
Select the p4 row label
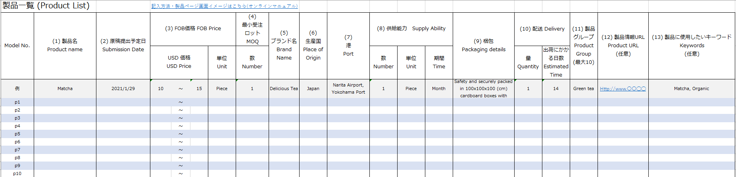click(17, 126)
